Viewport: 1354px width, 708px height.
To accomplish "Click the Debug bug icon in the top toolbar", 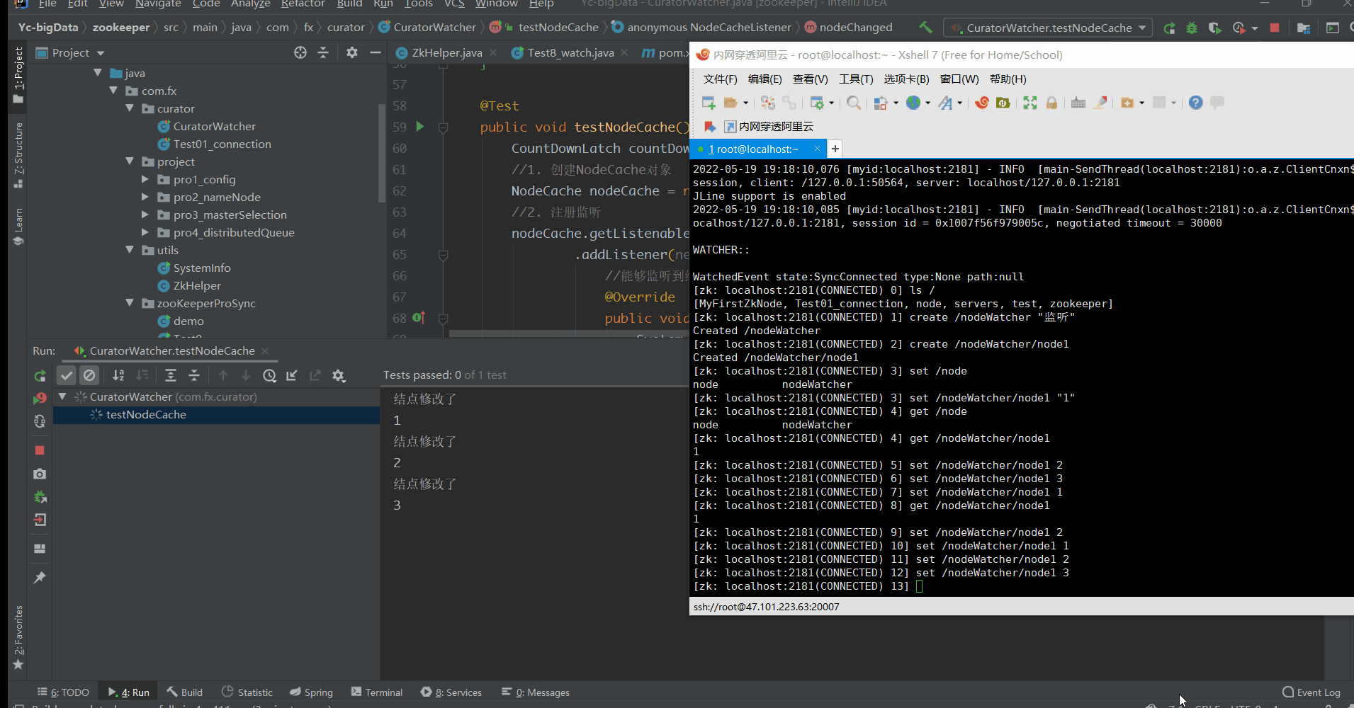I will (x=1192, y=28).
